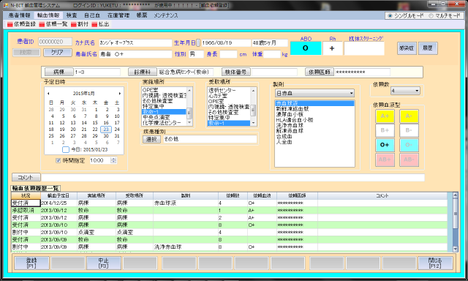
Task: Select the A+ blood type swatch
Action: (x=385, y=116)
